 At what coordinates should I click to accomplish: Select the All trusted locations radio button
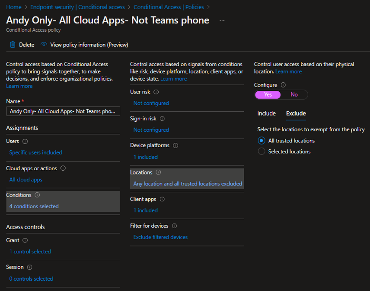tap(262, 141)
